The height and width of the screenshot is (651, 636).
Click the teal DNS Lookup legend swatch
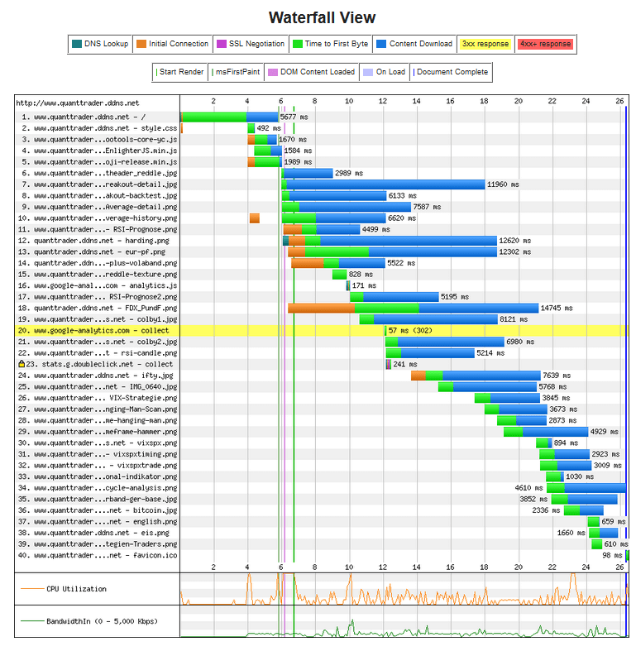(x=77, y=44)
